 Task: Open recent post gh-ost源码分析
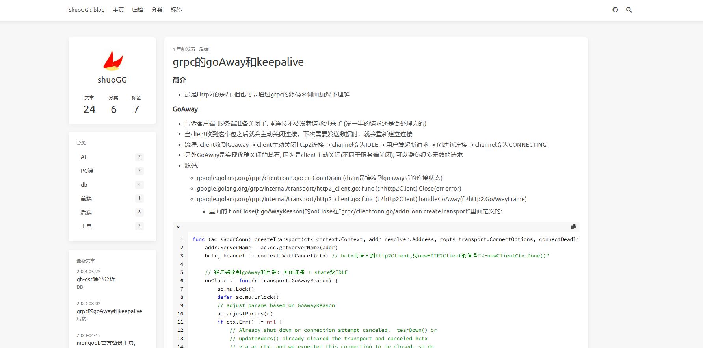[96, 279]
